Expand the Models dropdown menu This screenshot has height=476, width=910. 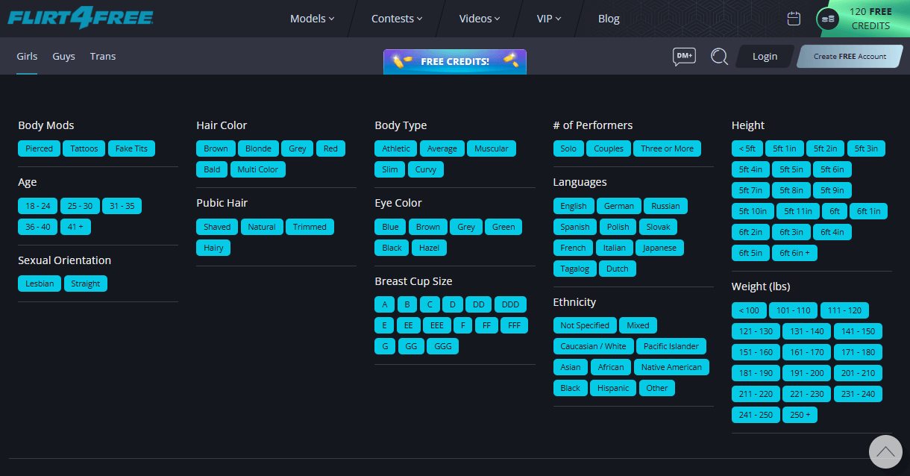[312, 19]
